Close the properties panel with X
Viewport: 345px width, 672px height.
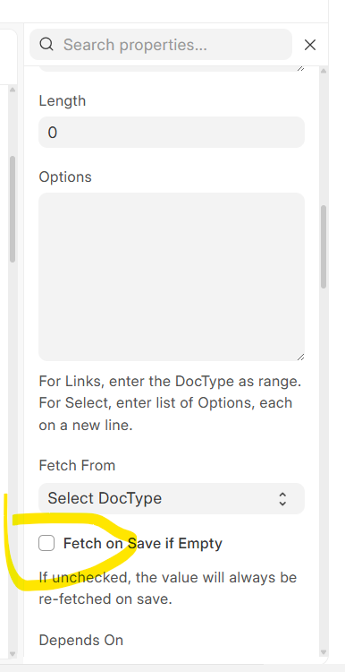(x=310, y=45)
